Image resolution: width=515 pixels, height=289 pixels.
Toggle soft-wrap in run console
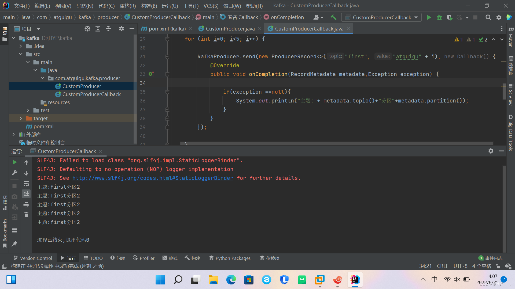click(26, 184)
